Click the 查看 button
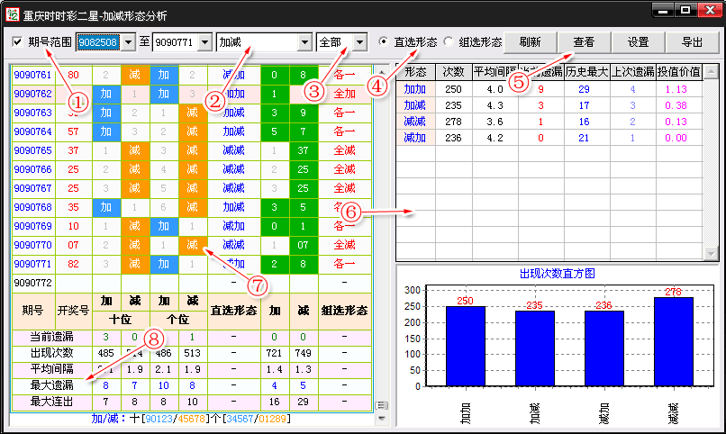Image resolution: width=726 pixels, height=434 pixels. [584, 42]
